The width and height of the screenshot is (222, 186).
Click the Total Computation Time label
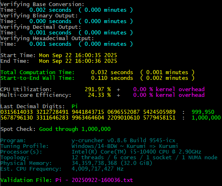[x=37, y=73]
